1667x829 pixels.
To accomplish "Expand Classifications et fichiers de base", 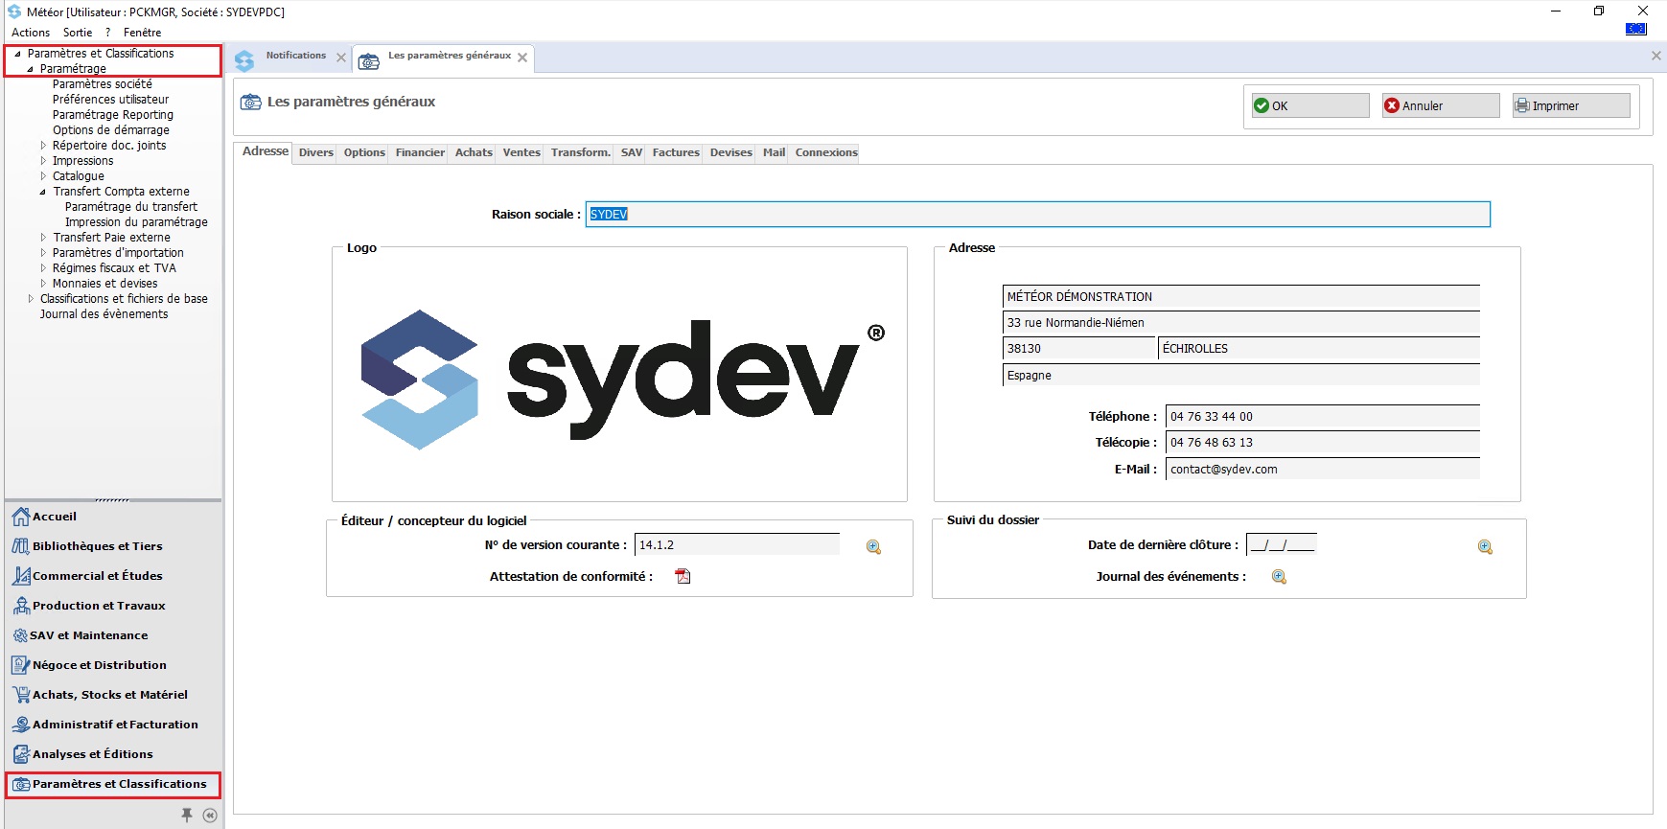I will [x=31, y=299].
